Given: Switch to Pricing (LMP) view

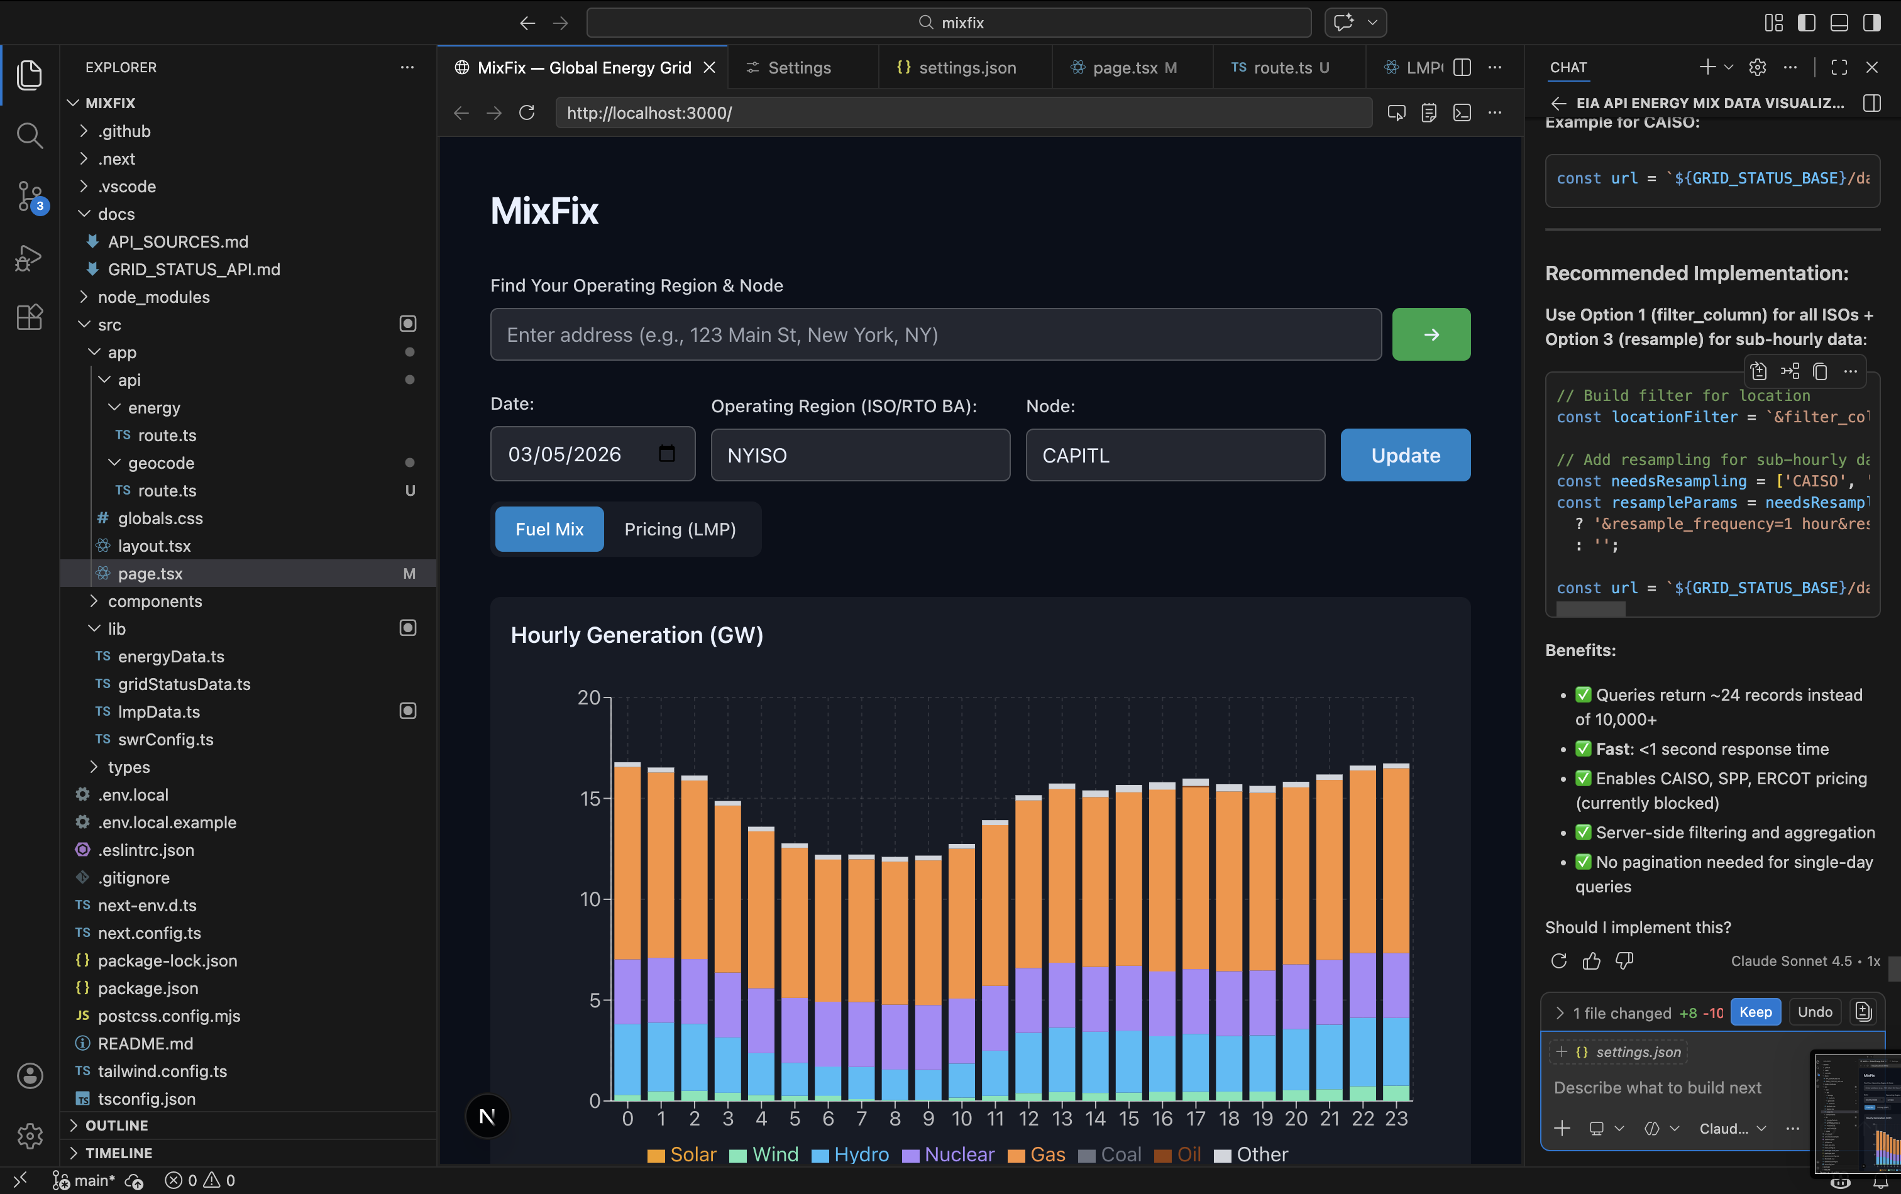Looking at the screenshot, I should click(680, 529).
